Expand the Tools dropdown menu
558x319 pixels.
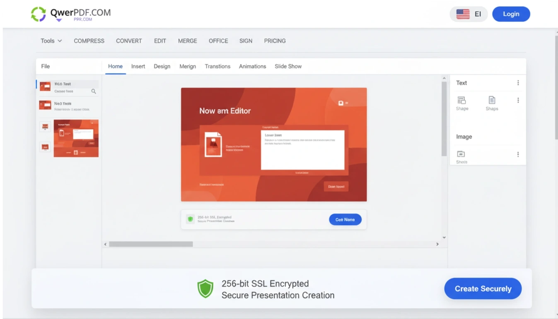tap(51, 41)
